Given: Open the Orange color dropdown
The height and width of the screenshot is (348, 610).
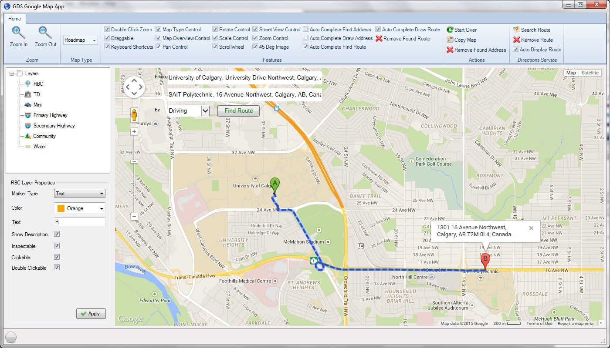Looking at the screenshot, I should [x=80, y=208].
